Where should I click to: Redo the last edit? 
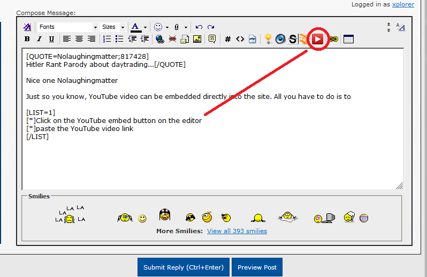click(211, 27)
